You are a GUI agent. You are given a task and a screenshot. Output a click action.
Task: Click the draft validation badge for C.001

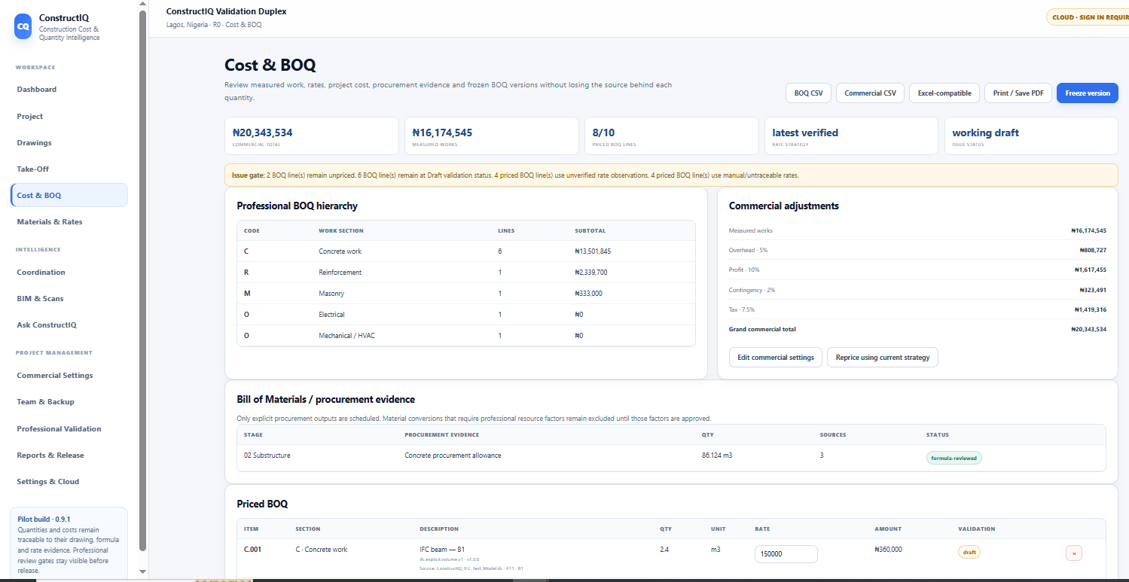coord(969,552)
